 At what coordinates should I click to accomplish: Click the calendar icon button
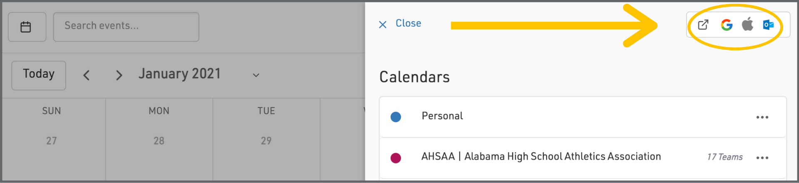point(26,27)
